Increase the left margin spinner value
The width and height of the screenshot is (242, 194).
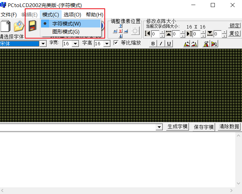coord(162,32)
